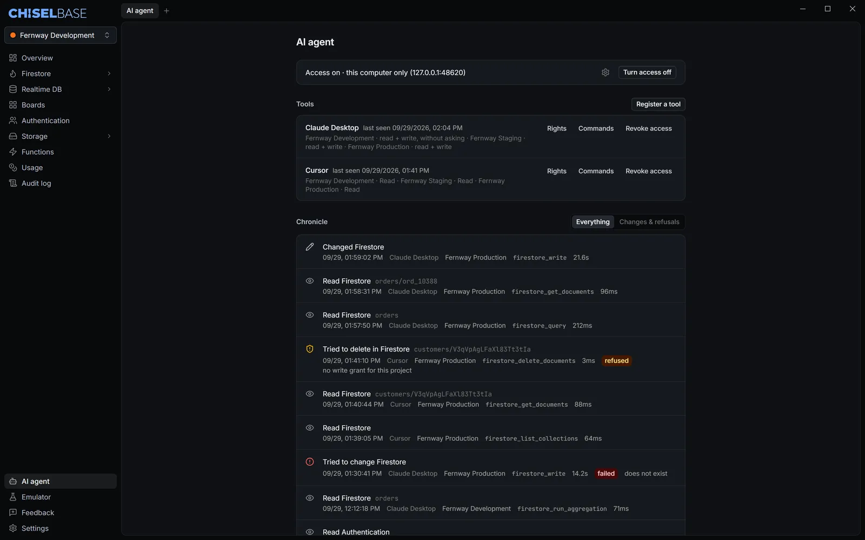Image resolution: width=865 pixels, height=540 pixels.
Task: Click the Realtime DB database icon
Action: [13, 89]
